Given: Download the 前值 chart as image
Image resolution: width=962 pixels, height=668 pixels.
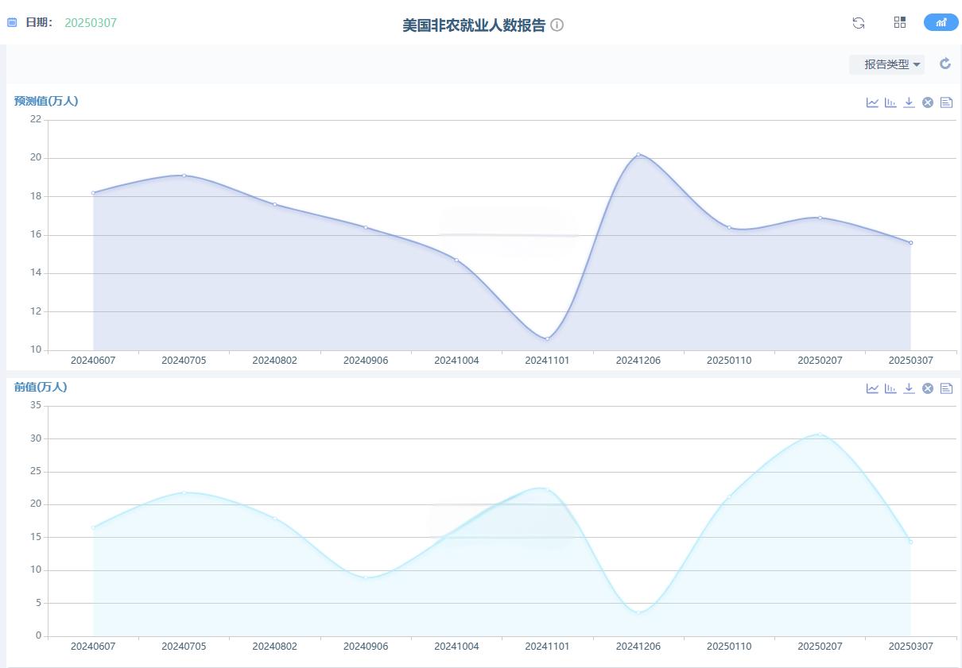Looking at the screenshot, I should point(909,388).
